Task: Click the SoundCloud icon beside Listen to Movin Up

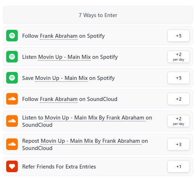Action: [12, 121]
